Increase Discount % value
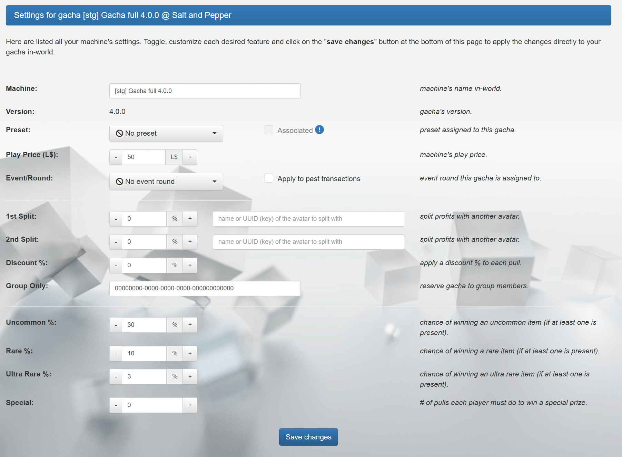Image resolution: width=622 pixels, height=457 pixels. [190, 265]
